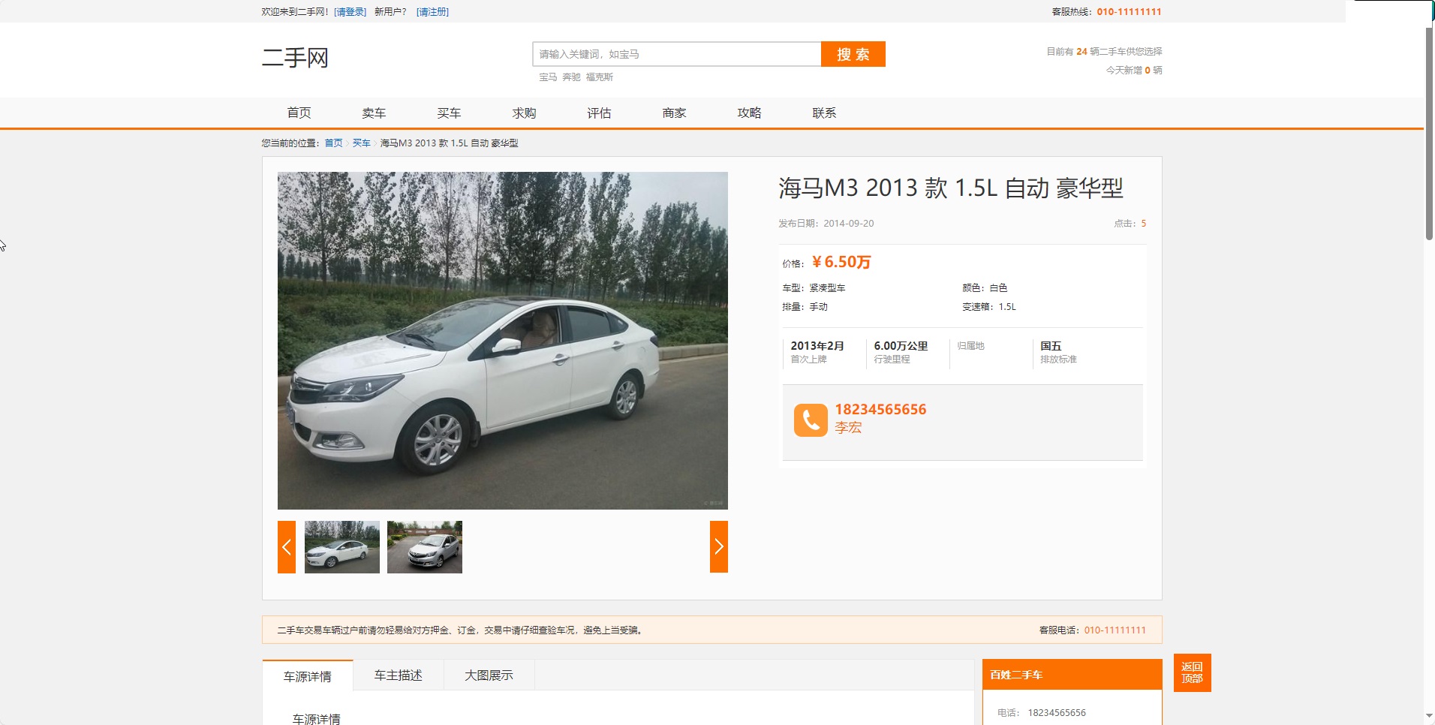Go to 评估 in the navigation bar
Screen dimensions: 1435x725
(x=599, y=113)
